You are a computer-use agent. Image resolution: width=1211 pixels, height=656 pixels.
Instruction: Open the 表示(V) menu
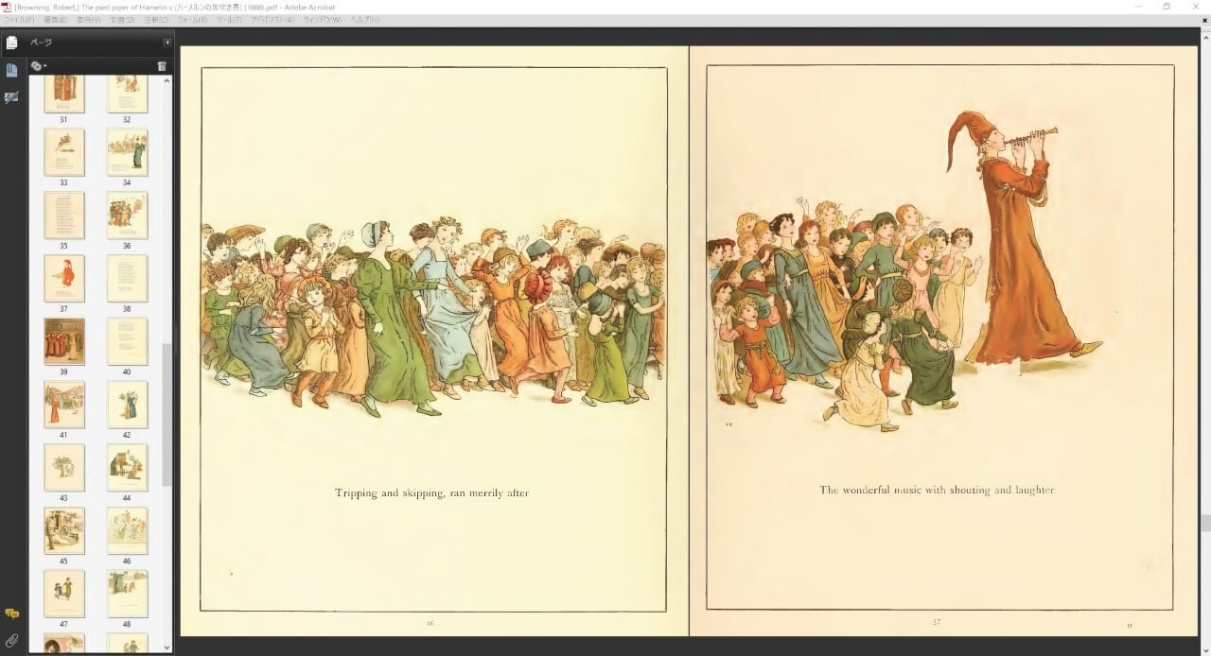(88, 19)
